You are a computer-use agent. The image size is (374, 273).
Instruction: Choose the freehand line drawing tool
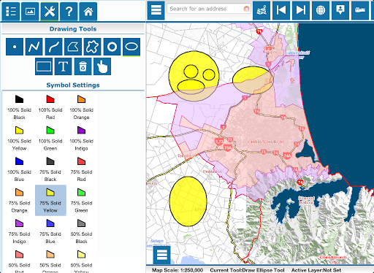point(53,47)
